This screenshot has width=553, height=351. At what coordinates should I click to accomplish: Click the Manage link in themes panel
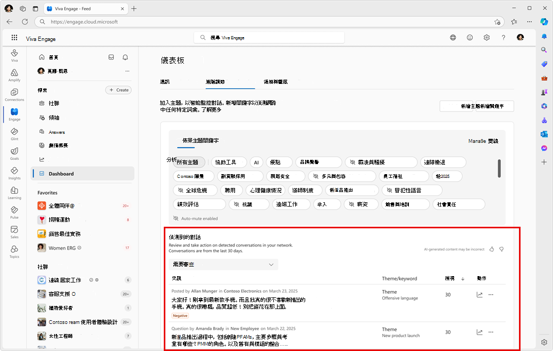tap(483, 141)
